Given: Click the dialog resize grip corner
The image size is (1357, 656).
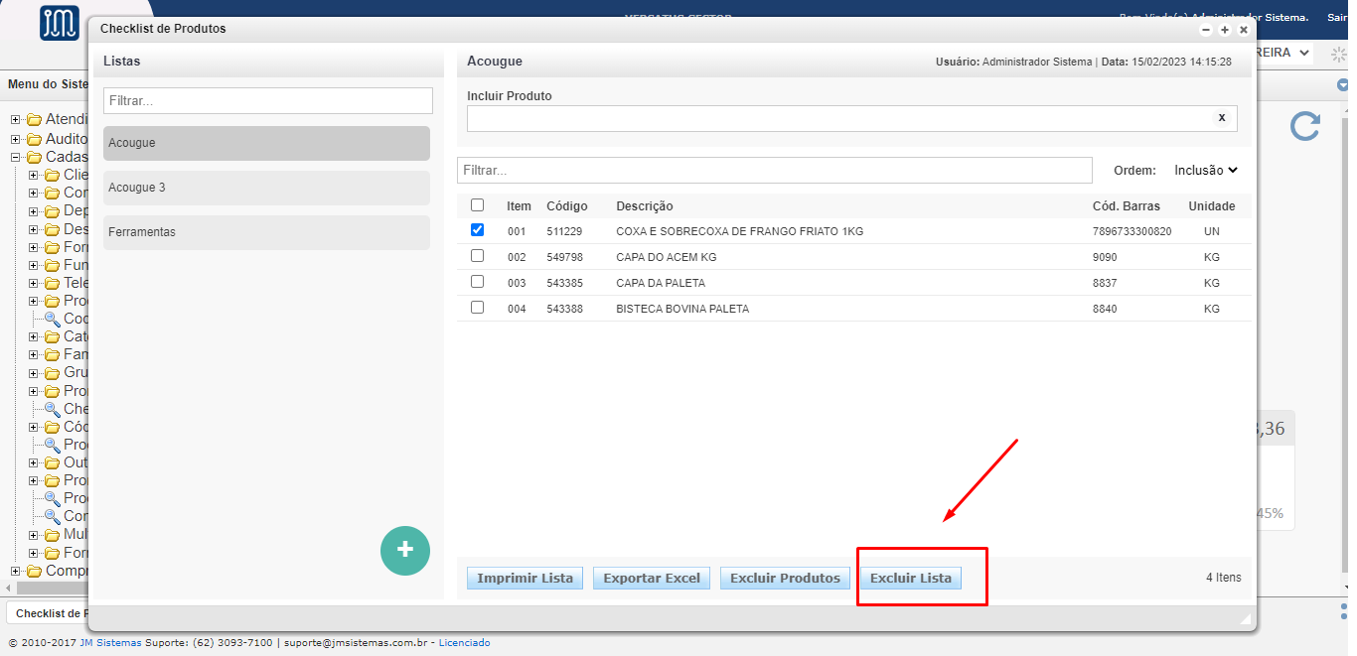Looking at the screenshot, I should click(1245, 618).
